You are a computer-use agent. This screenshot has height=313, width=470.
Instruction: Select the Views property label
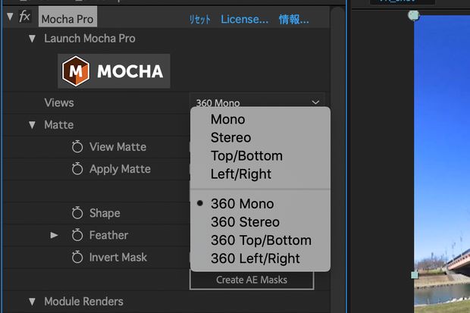point(59,103)
